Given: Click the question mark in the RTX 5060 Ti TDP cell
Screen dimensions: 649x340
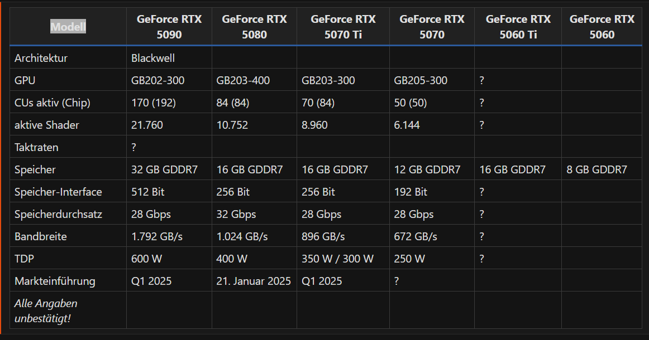Looking at the screenshot, I should [482, 259].
